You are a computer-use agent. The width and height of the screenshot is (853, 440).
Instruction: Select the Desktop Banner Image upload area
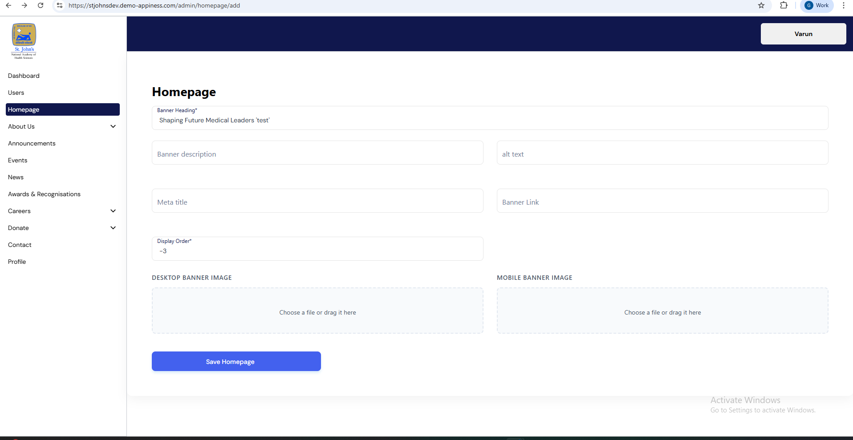pyautogui.click(x=317, y=311)
